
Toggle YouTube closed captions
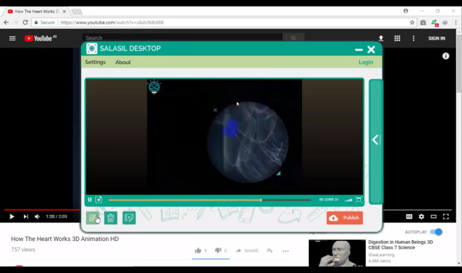pyautogui.click(x=409, y=217)
